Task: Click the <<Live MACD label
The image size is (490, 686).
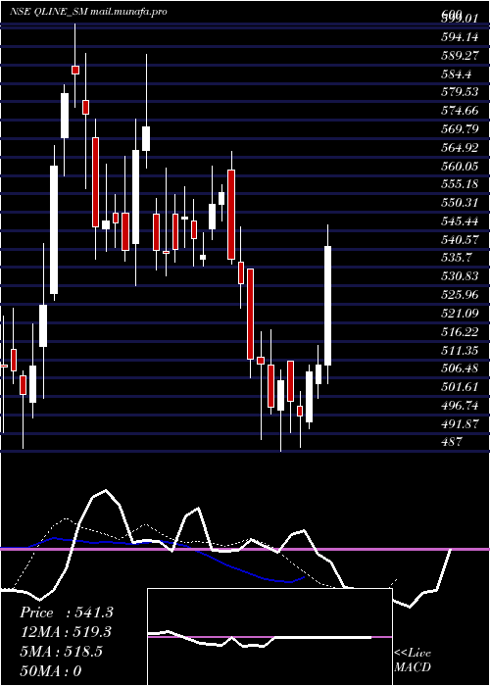Action: (x=413, y=660)
